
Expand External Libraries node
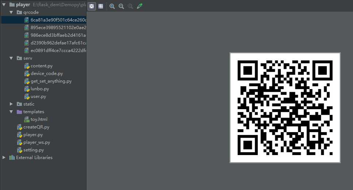click(4, 158)
